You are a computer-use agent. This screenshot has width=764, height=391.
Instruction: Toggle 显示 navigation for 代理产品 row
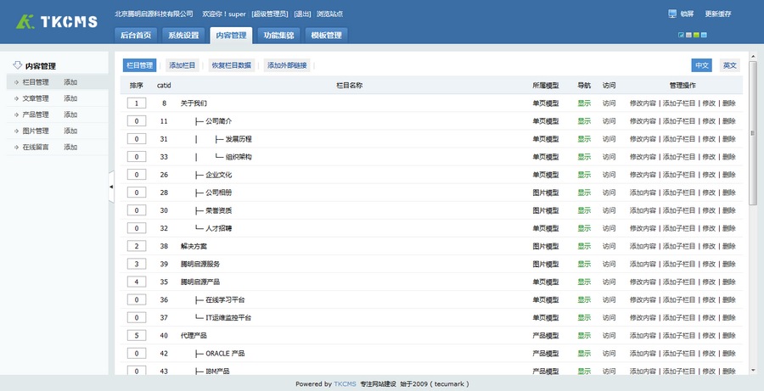(584, 336)
